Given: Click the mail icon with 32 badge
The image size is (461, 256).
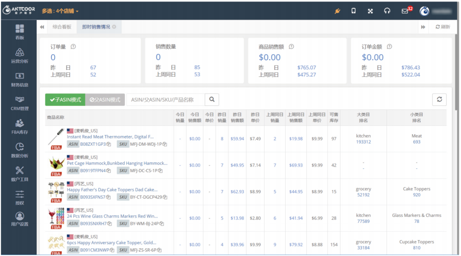Looking at the screenshot, I should (405, 11).
